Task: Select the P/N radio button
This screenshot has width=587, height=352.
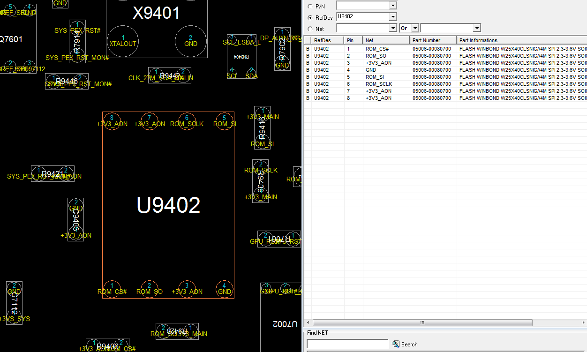Action: point(310,6)
